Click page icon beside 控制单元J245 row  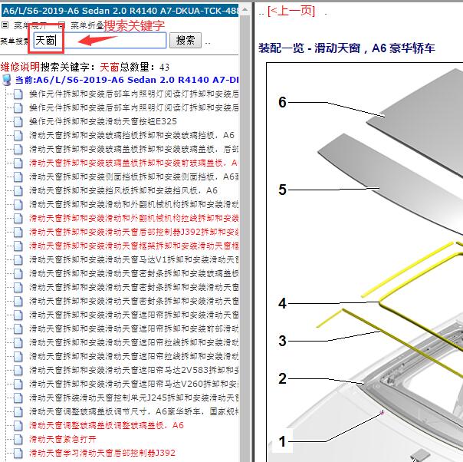[x=18, y=398]
